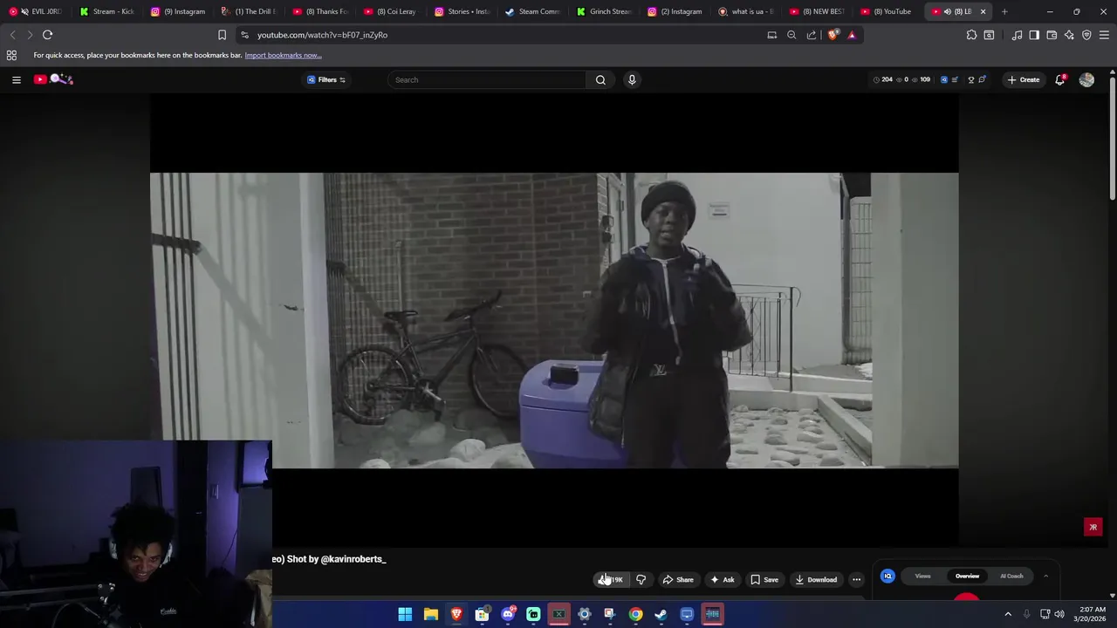Toggle the browser sidebar panel
Screen dimensions: 1117x628
[1034, 35]
